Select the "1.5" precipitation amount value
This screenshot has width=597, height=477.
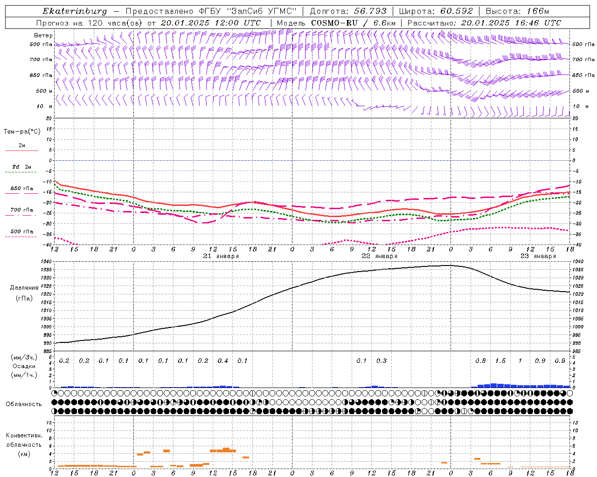[500, 361]
